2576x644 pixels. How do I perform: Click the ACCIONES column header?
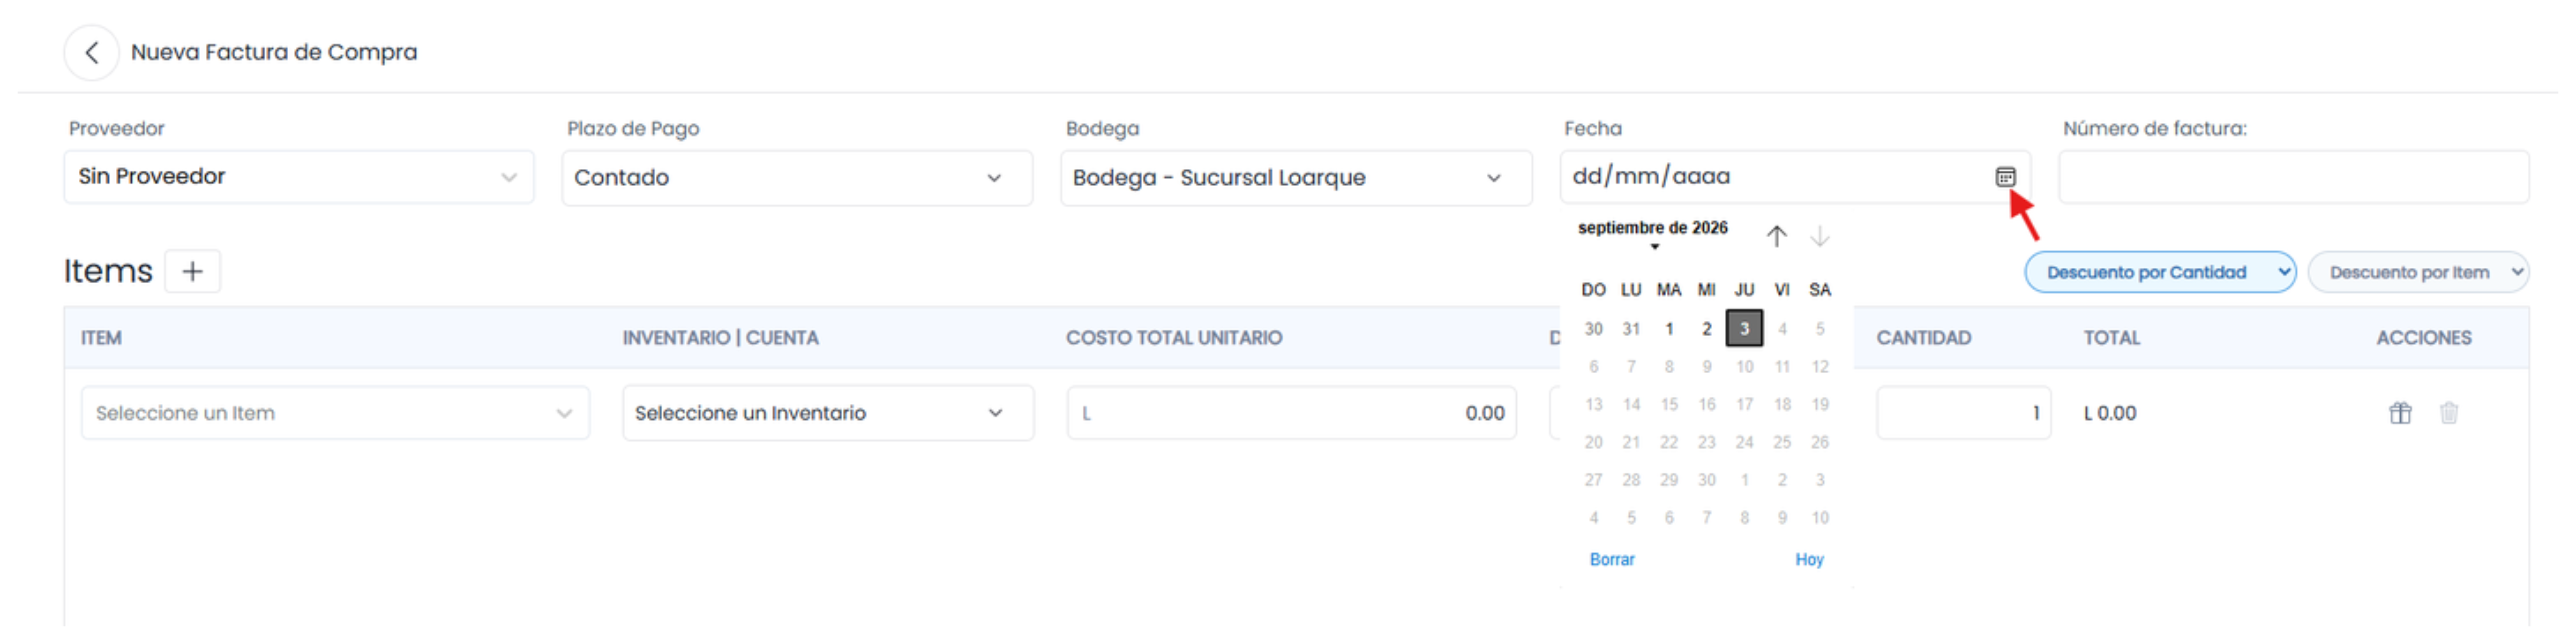click(2423, 338)
